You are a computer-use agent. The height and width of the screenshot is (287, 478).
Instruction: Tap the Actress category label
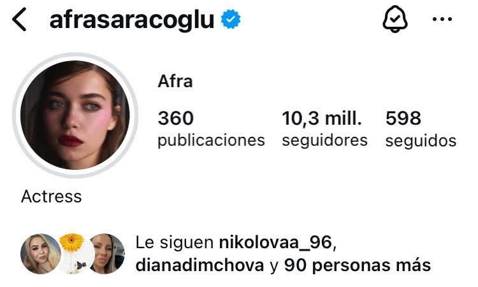coord(51,196)
